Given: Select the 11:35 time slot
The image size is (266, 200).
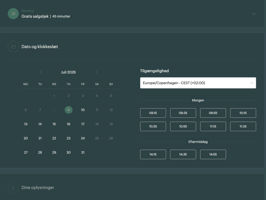Looking at the screenshot, I should (243, 126).
